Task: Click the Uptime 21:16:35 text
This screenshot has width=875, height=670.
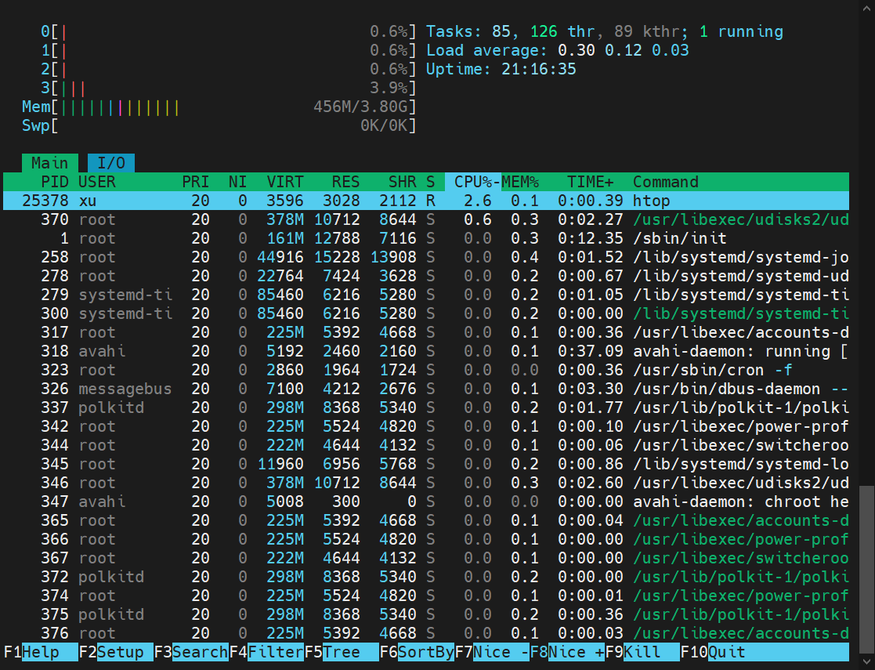Action: point(501,69)
